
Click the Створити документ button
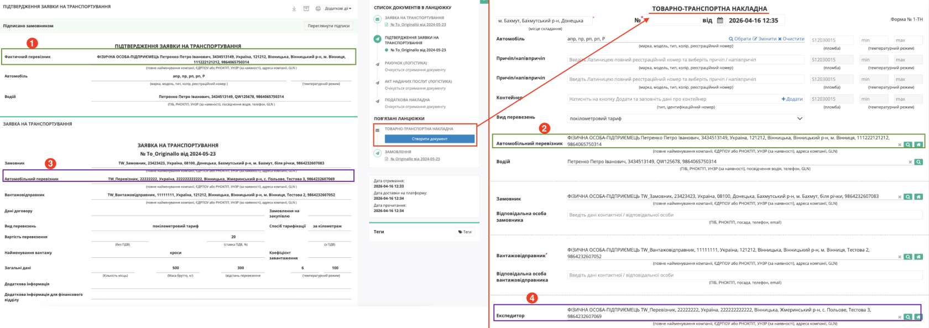(x=430, y=139)
